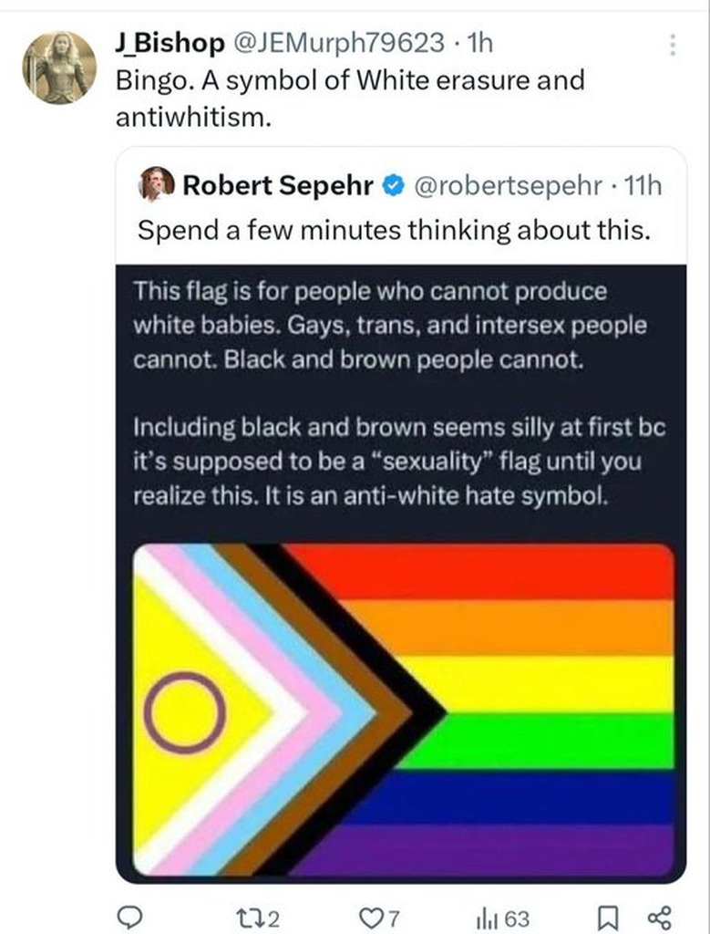Click the reply speech bubble icon
710x934 pixels.
tap(131, 917)
